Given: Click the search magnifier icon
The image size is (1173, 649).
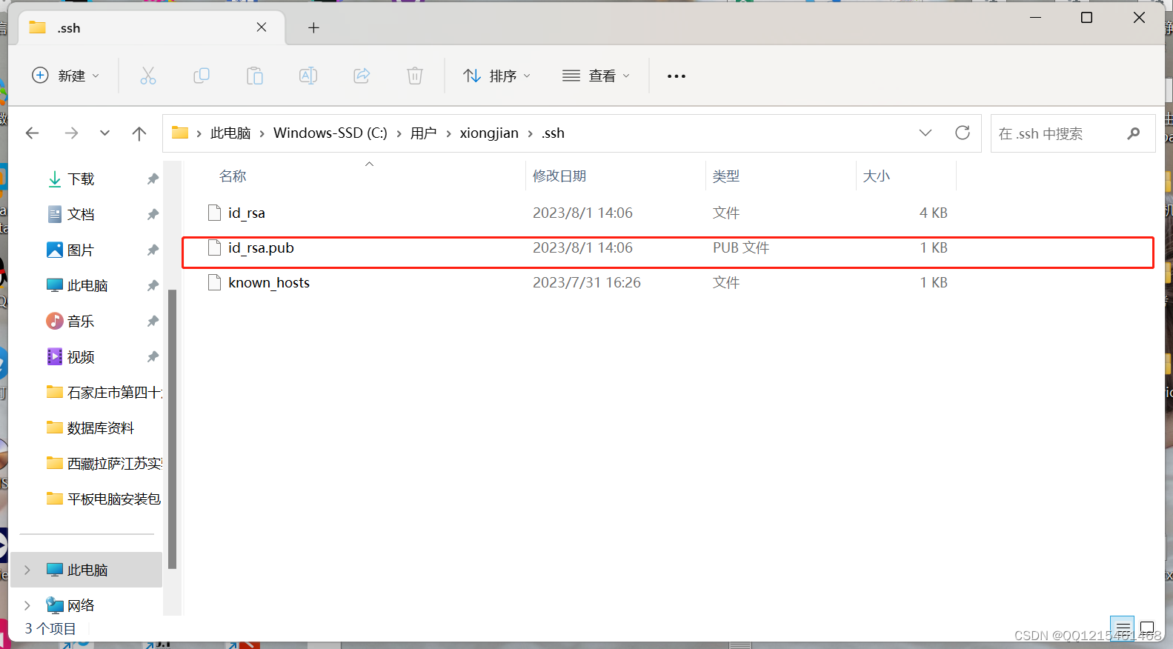Looking at the screenshot, I should coord(1133,133).
